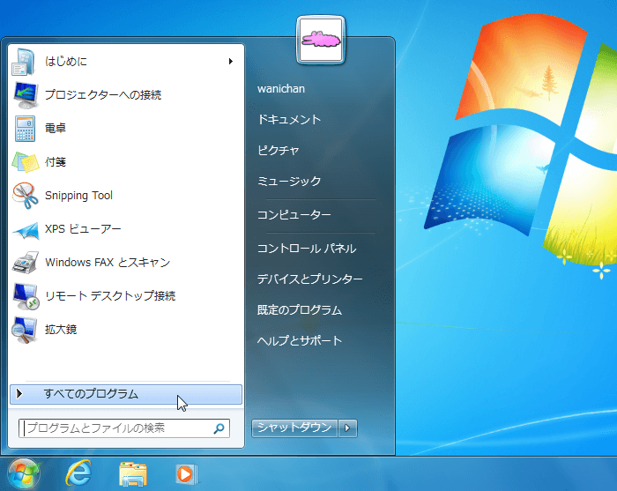
Task: Open the はじめに getting started icon
Action: click(25, 62)
